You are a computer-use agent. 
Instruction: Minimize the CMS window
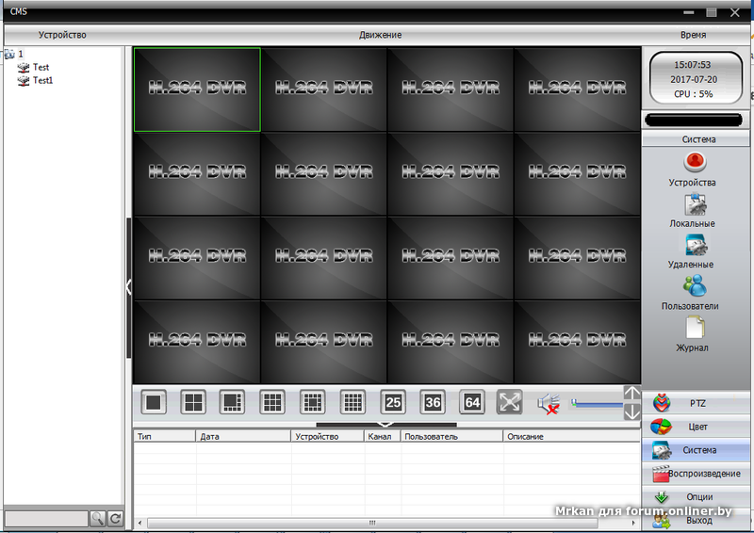click(689, 12)
